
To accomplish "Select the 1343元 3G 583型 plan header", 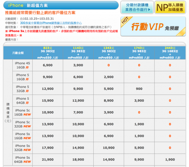I will (x=109, y=53).
